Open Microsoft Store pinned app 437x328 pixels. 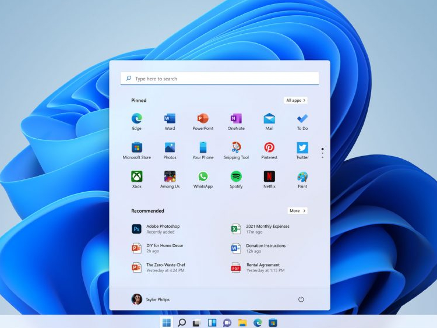coord(136,151)
